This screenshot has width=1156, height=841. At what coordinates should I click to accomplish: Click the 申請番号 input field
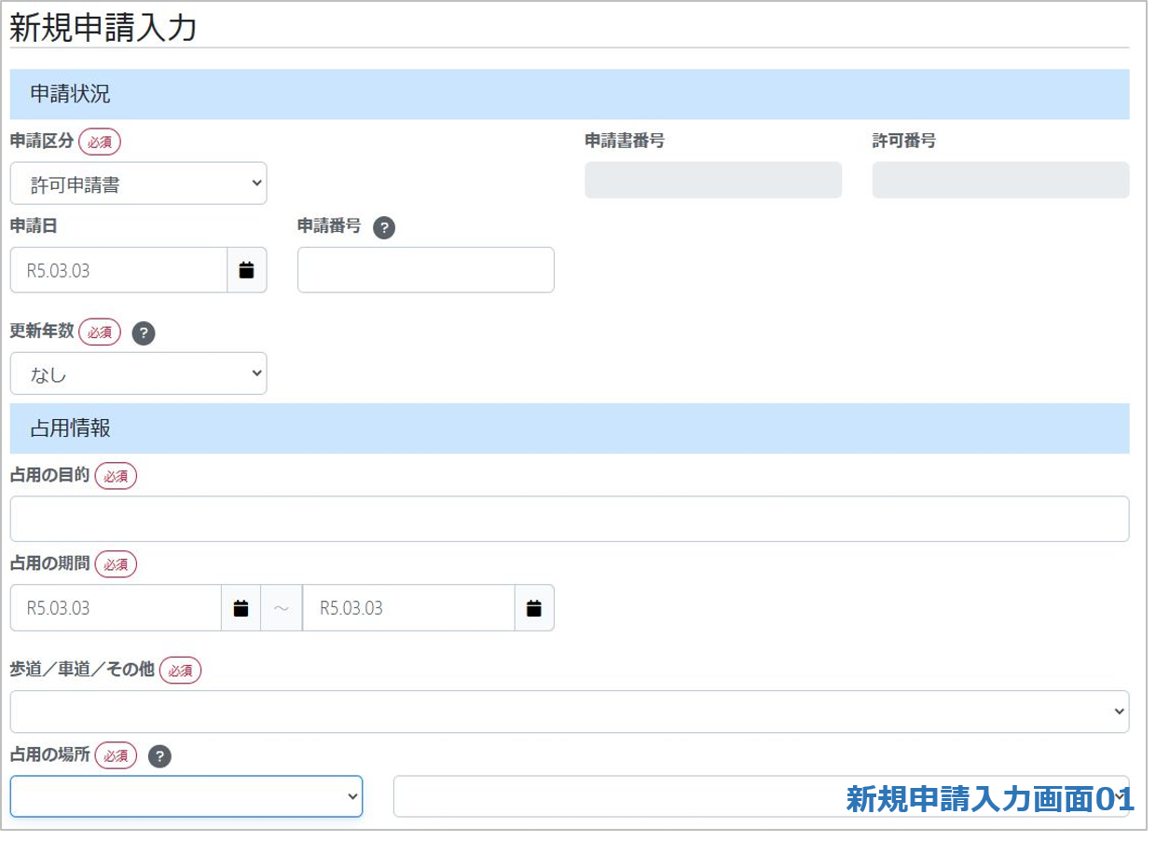click(426, 270)
